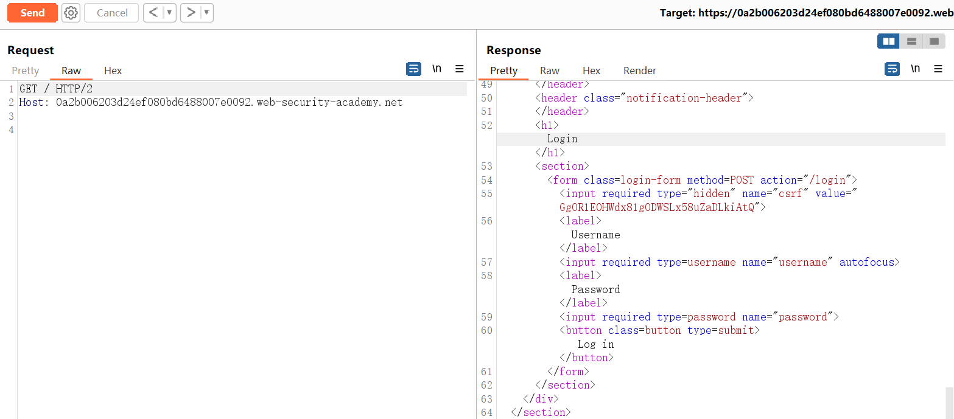
Task: Switch the Response view to the Raw tab
Action: click(549, 71)
